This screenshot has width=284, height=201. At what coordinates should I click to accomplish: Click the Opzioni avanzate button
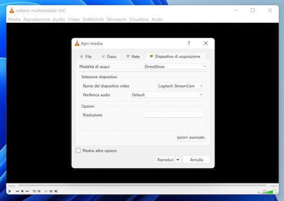(191, 137)
